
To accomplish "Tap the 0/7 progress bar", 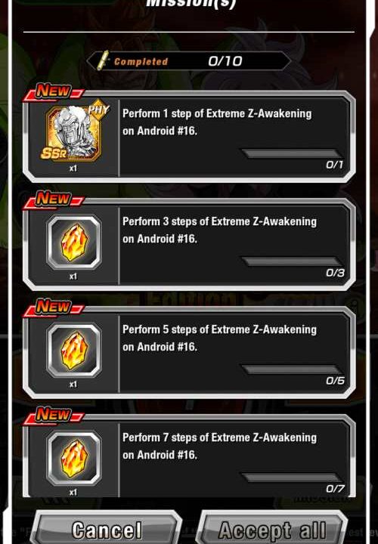I will point(292,478).
